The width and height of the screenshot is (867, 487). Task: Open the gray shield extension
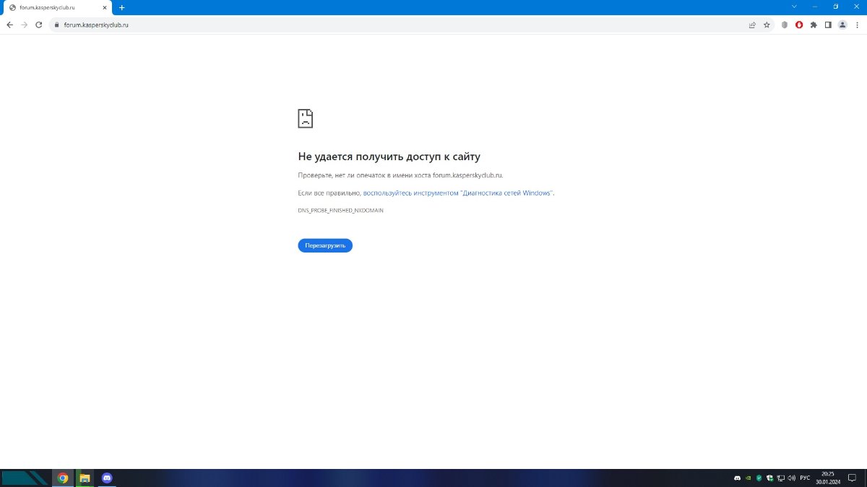(785, 25)
